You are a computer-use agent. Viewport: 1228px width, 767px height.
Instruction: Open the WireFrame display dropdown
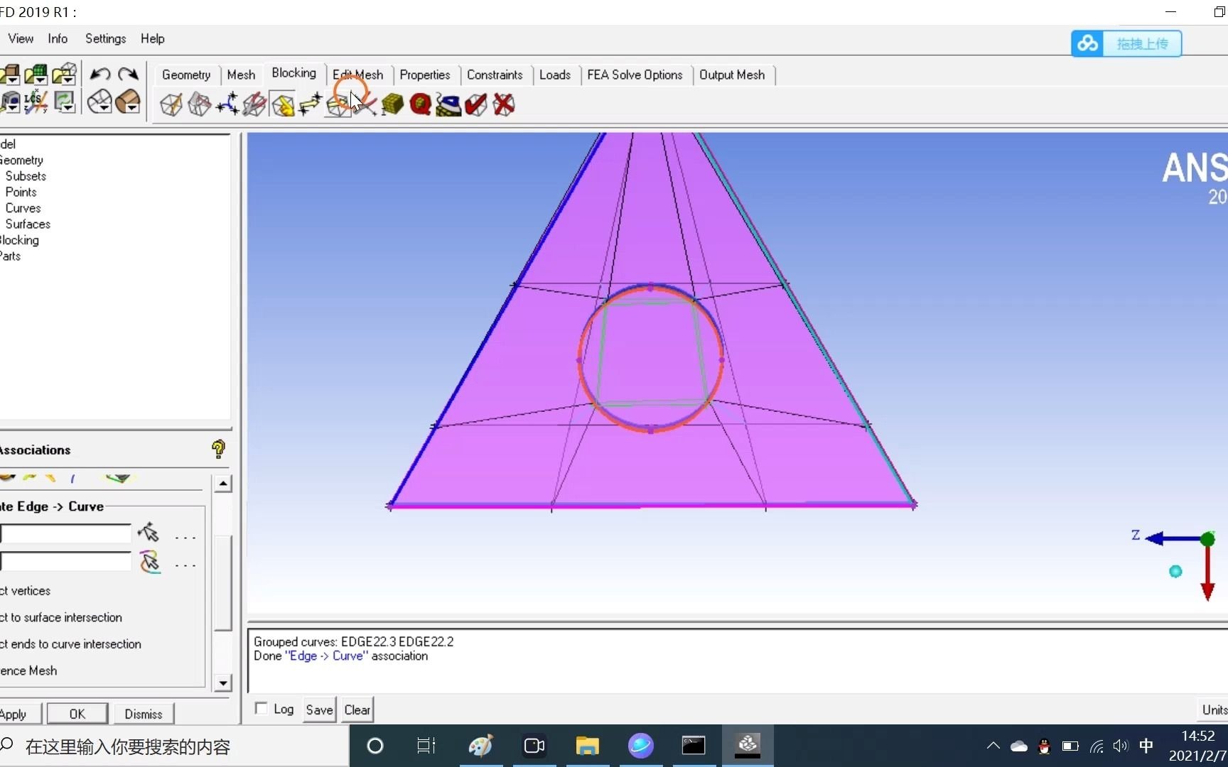click(99, 102)
